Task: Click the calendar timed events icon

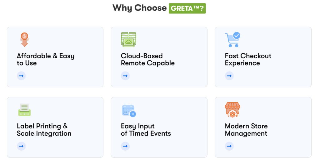Action: (128, 110)
